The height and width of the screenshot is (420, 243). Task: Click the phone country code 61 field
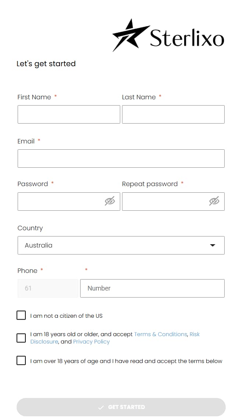48,288
